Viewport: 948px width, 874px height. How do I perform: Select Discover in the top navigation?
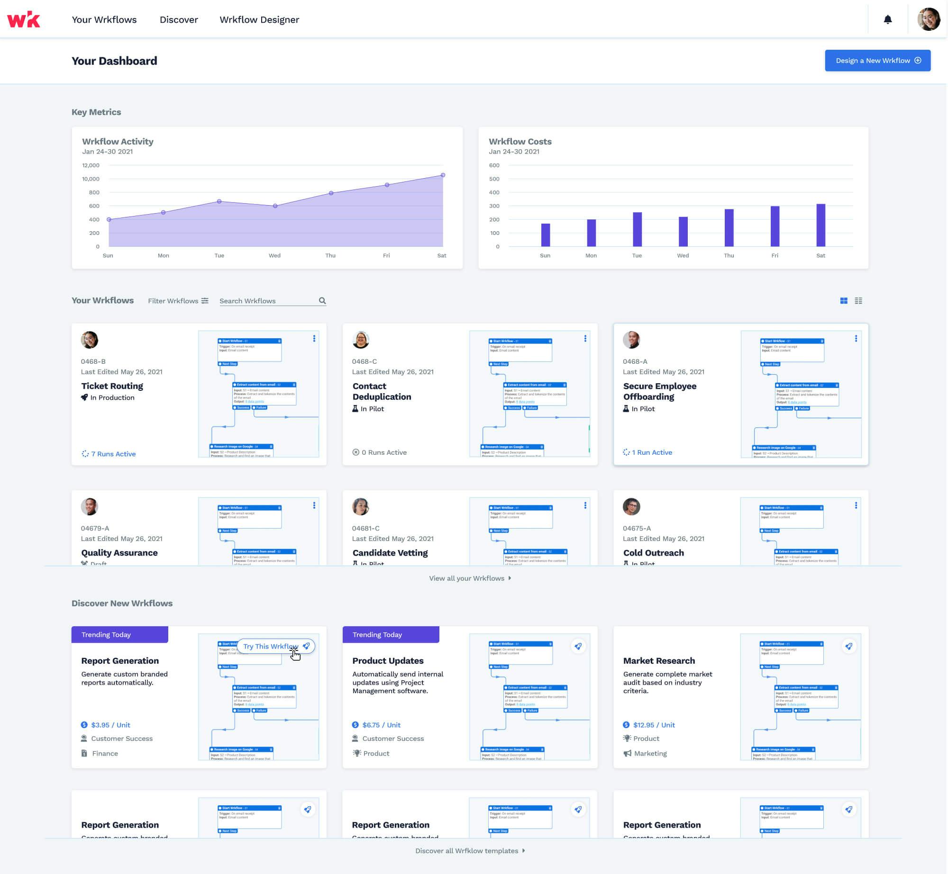(x=179, y=19)
